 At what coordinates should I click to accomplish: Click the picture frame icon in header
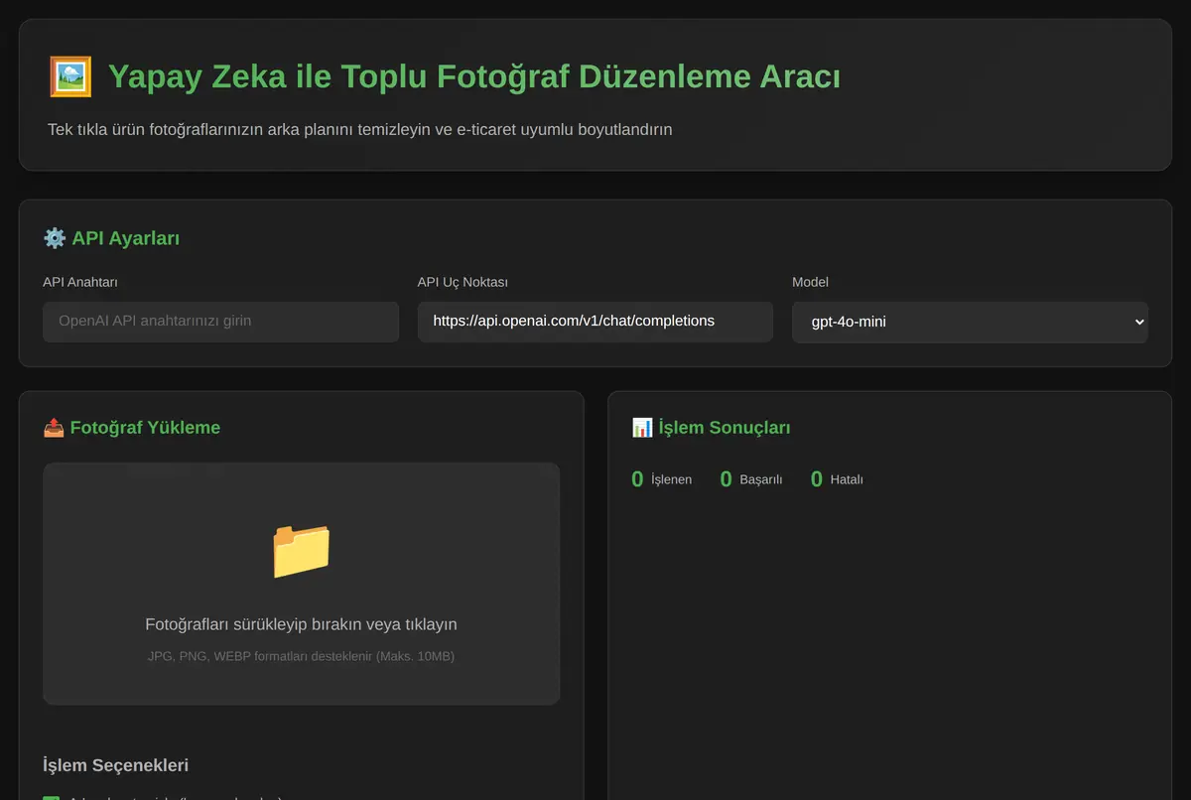69,76
